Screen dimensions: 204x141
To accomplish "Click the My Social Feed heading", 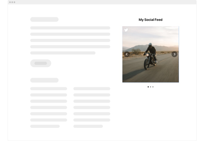I will 150,20.
